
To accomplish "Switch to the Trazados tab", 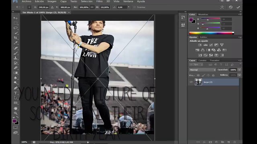I will pos(214,60).
